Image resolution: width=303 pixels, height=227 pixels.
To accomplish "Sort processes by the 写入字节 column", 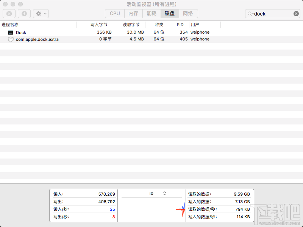I will pyautogui.click(x=99, y=24).
